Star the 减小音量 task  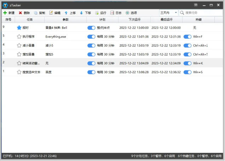click(x=19, y=46)
